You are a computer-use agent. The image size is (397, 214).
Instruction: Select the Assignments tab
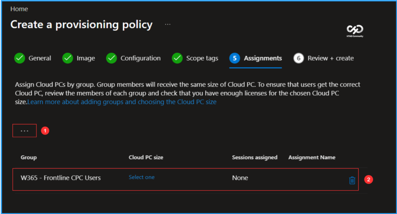(263, 58)
